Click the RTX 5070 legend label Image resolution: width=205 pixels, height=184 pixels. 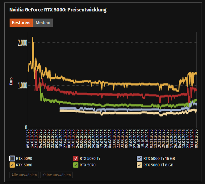click(x=88, y=165)
